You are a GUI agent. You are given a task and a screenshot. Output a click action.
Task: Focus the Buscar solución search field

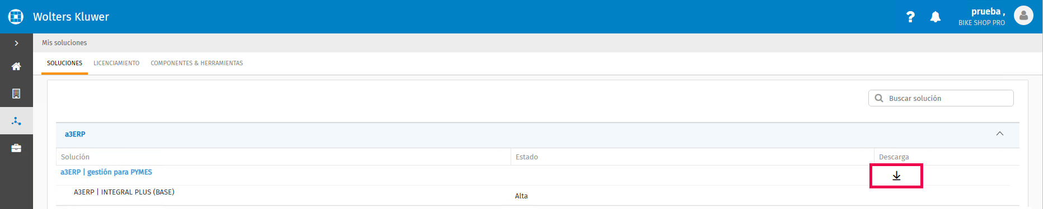[x=941, y=98]
